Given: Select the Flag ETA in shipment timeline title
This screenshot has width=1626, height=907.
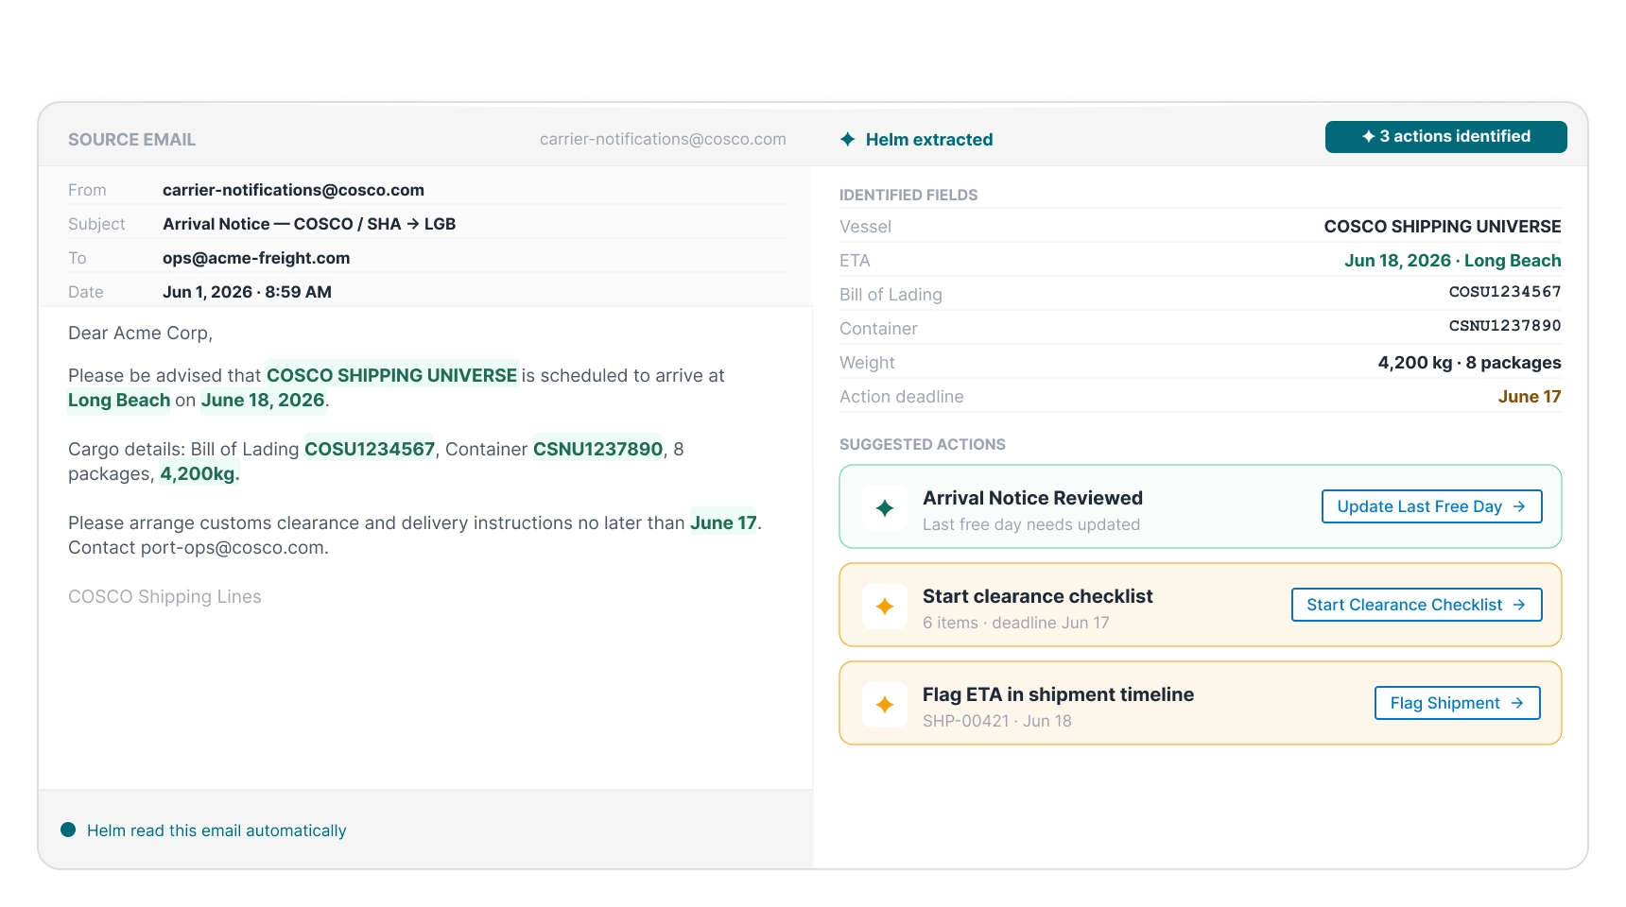Looking at the screenshot, I should click(1058, 694).
